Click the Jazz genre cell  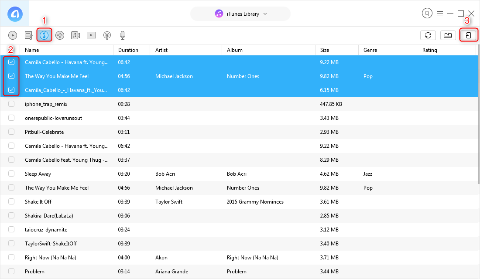click(368, 174)
